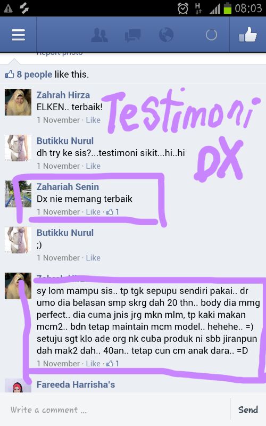This screenshot has height=426, width=266.
Task: Like Zahrah Hirza's 'ELKEN.. terbaik!' comment
Action: (x=93, y=120)
